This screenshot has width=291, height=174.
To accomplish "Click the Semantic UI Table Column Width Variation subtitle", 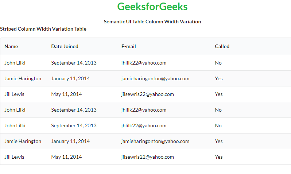I will [152, 22].
